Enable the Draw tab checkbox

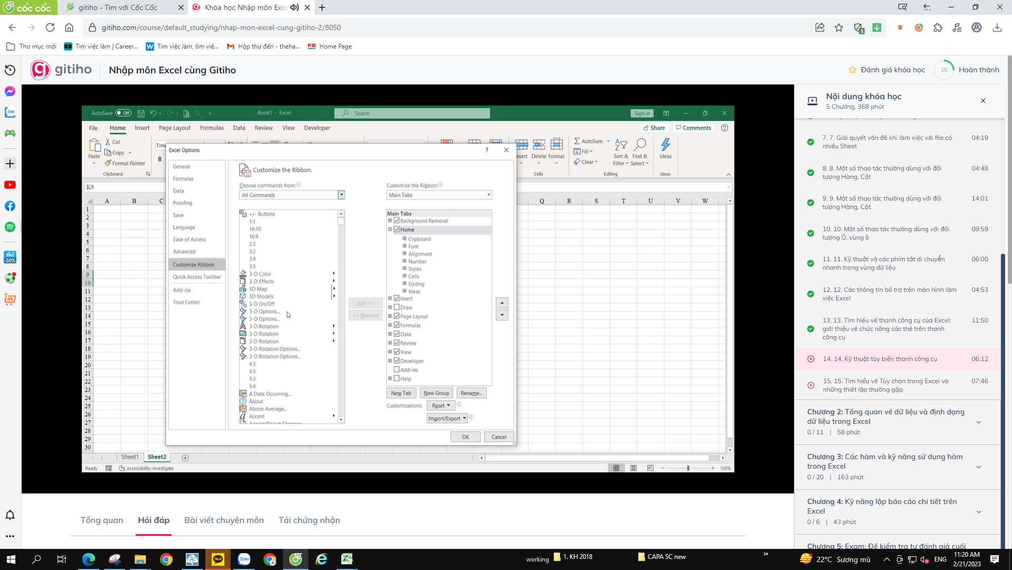click(396, 307)
